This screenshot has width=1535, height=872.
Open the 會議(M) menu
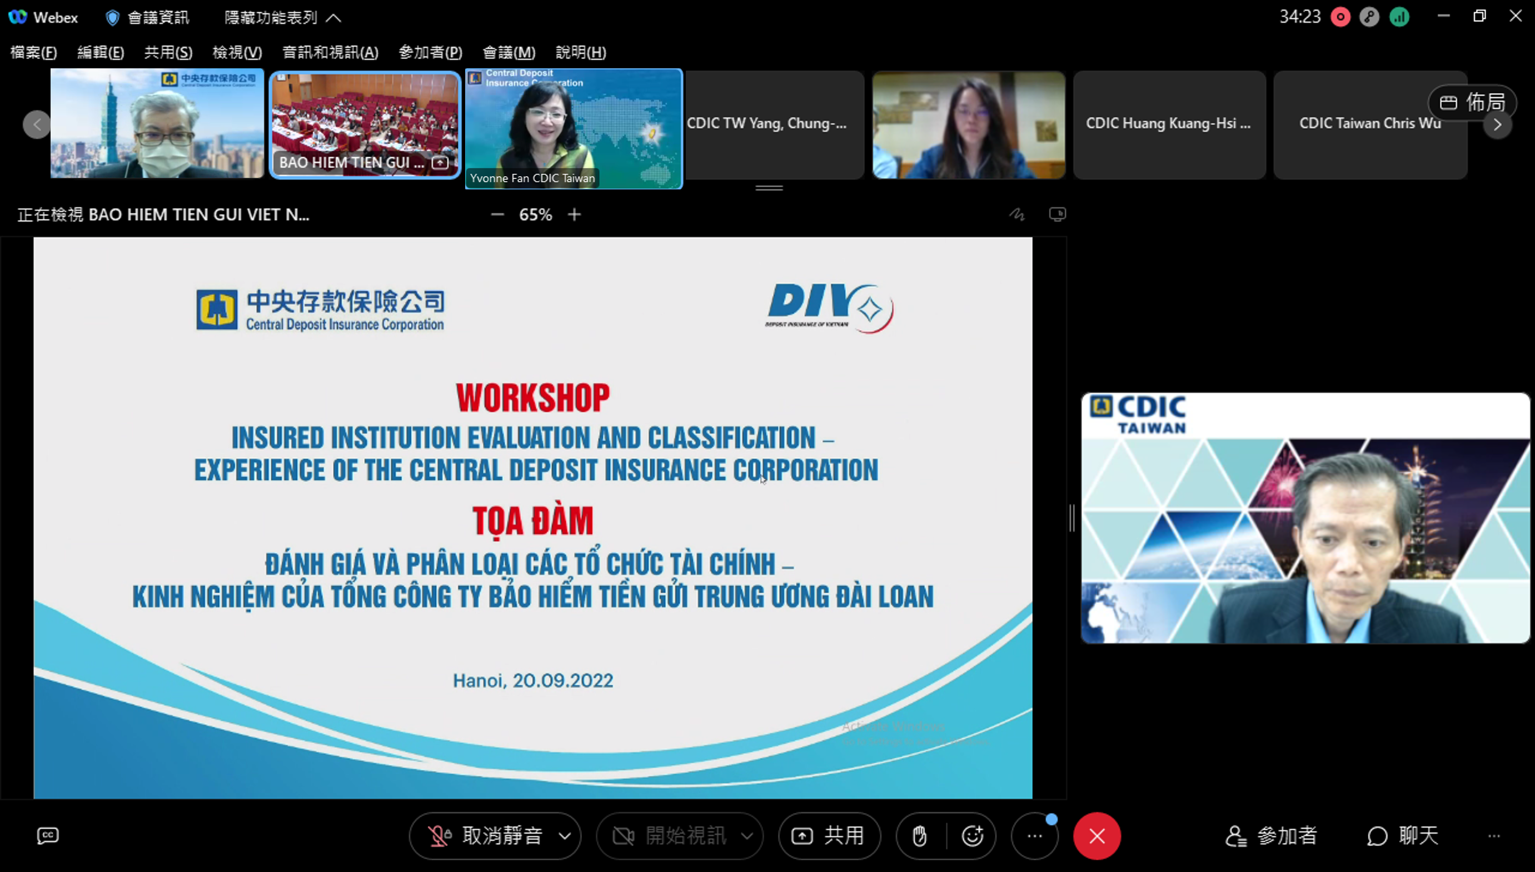(x=509, y=53)
